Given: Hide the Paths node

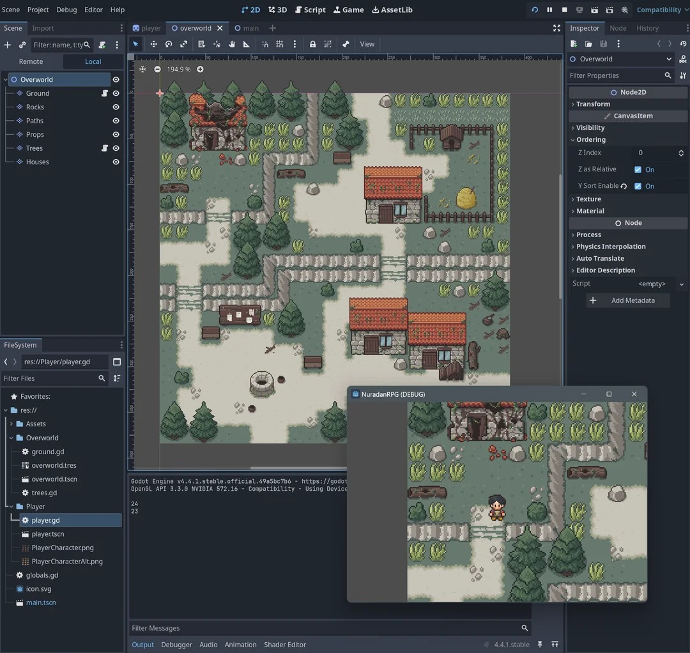Looking at the screenshot, I should pos(116,121).
